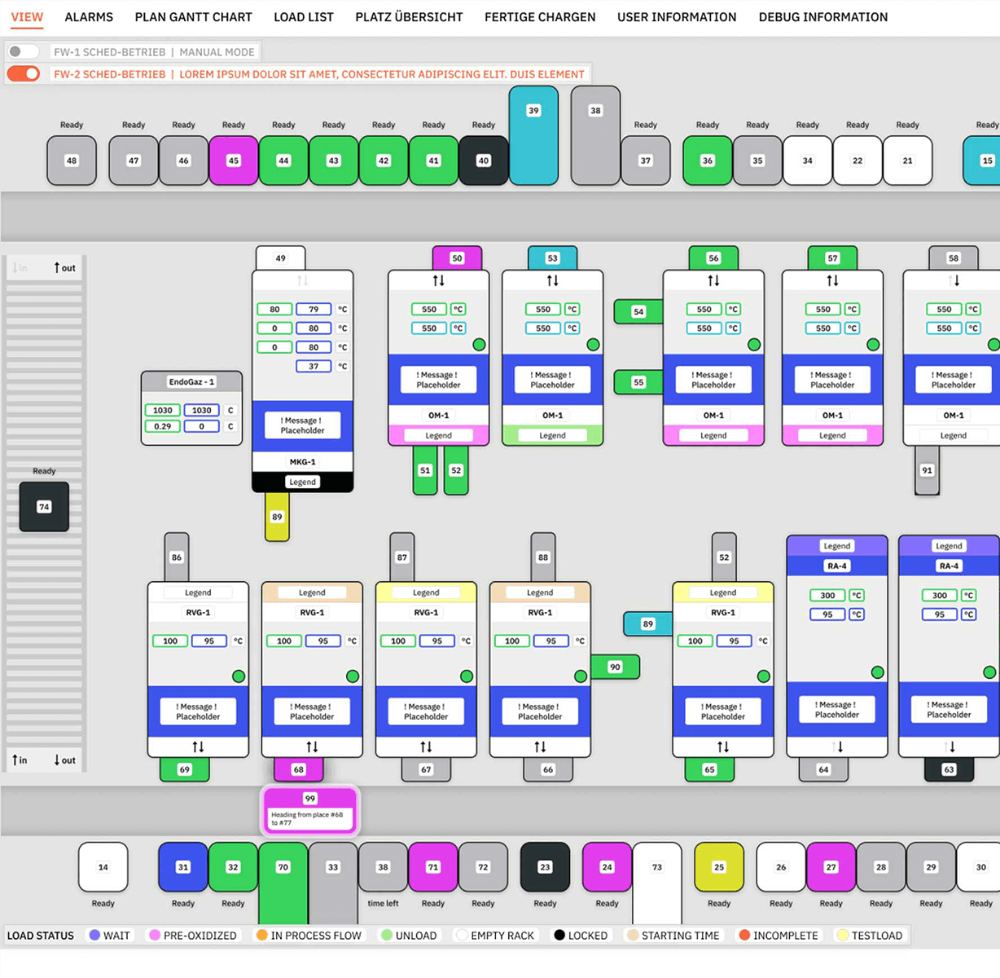Switch to the PLAN GANTT CHART tab
Viewport: 1000px width, 978px height.
[x=193, y=17]
